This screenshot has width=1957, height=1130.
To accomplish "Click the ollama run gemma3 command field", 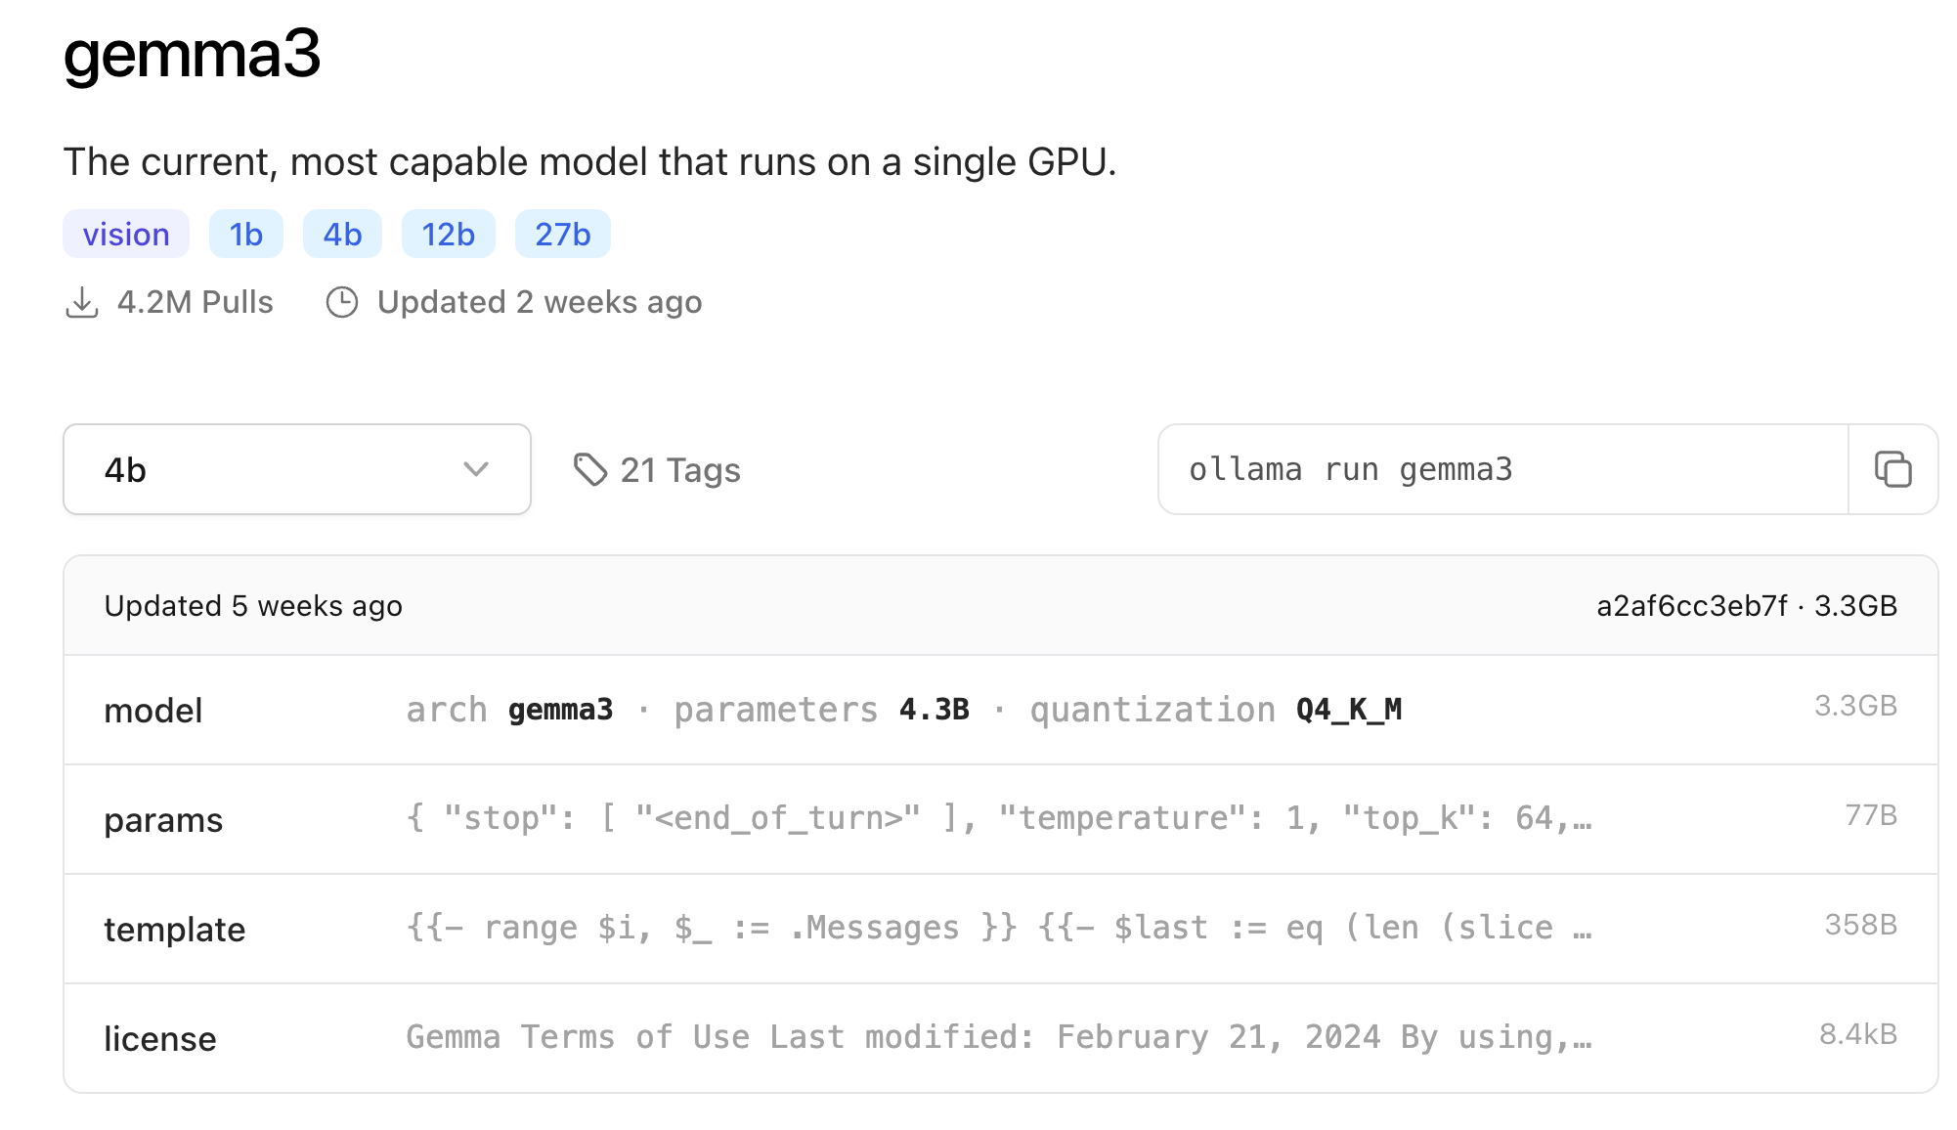I will 1501,469.
